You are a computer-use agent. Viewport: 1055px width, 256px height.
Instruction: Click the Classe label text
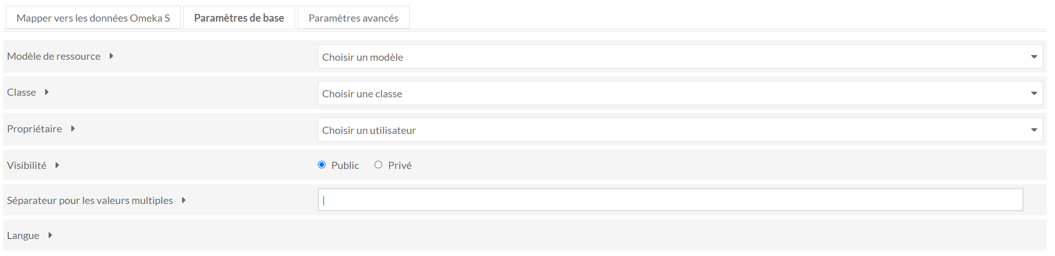[22, 92]
